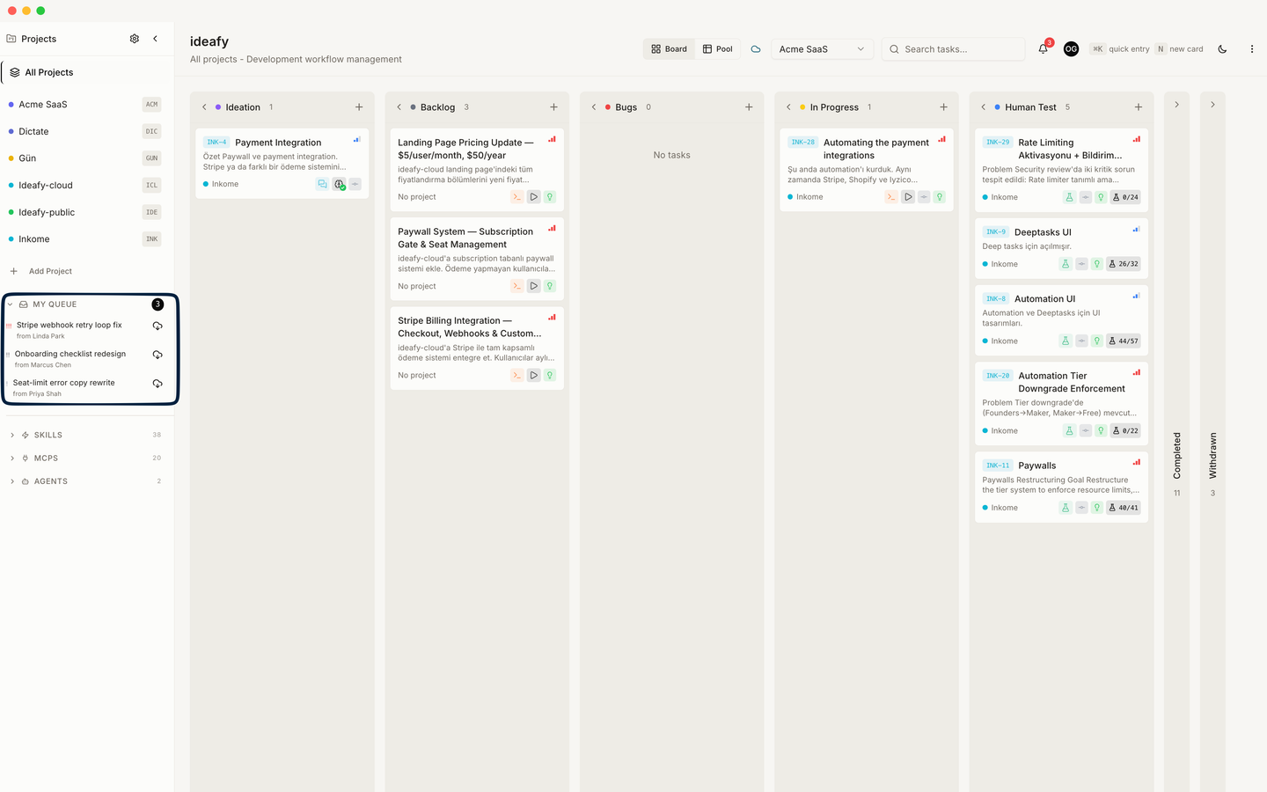1267x792 pixels.
Task: Collapse the Bugs column
Action: [x=594, y=107]
